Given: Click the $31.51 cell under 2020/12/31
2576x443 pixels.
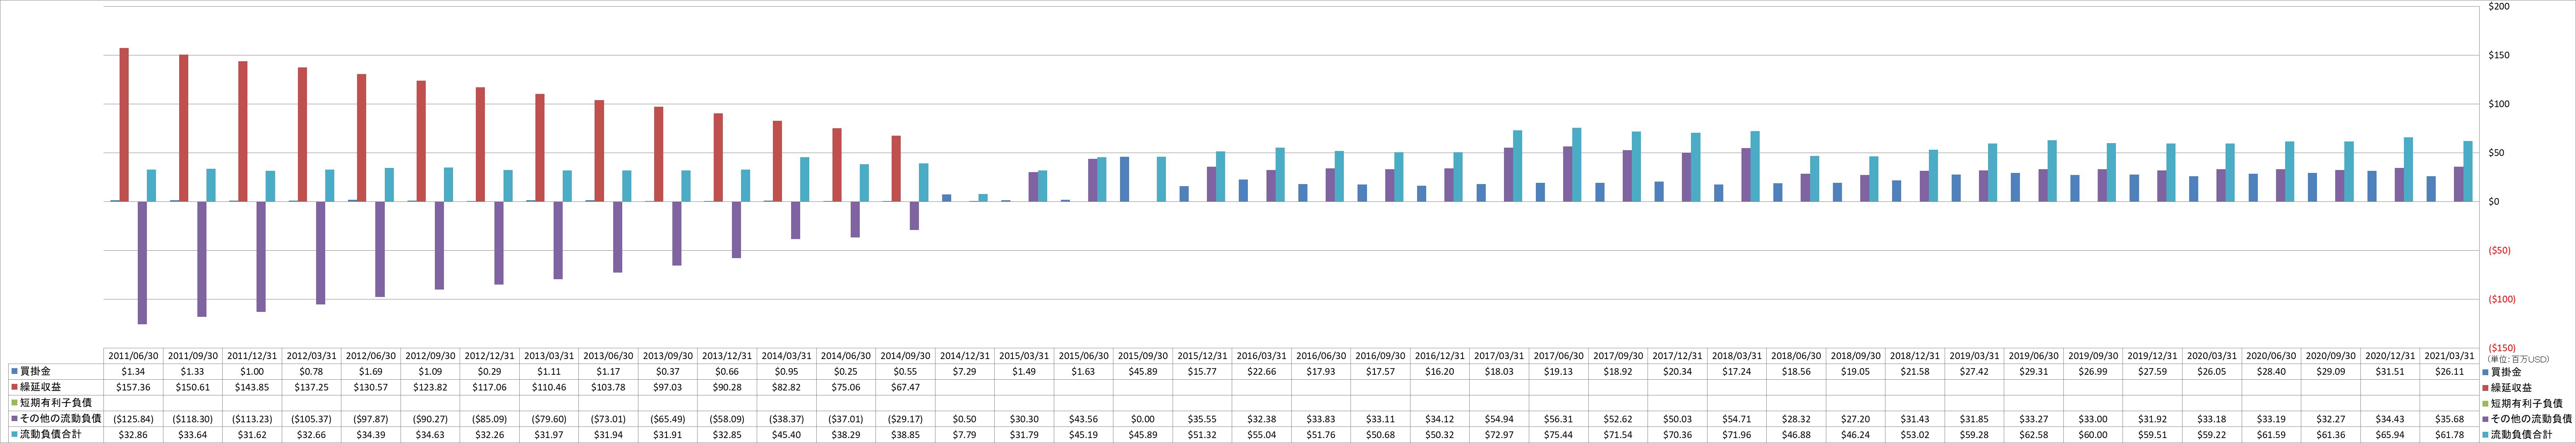Looking at the screenshot, I should point(2390,372).
